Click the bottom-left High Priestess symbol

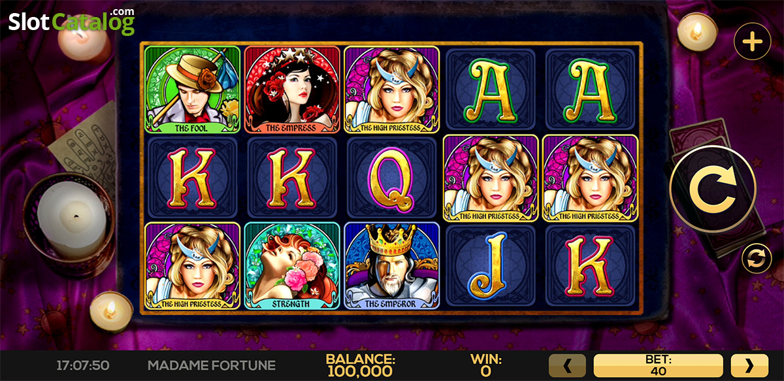pyautogui.click(x=192, y=265)
